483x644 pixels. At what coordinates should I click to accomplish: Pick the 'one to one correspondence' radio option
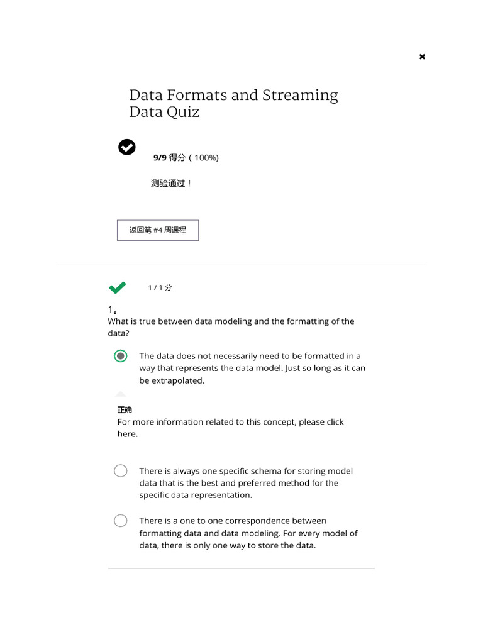pyautogui.click(x=121, y=521)
